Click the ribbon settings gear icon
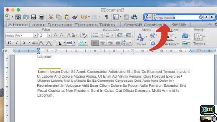 coord(216,24)
